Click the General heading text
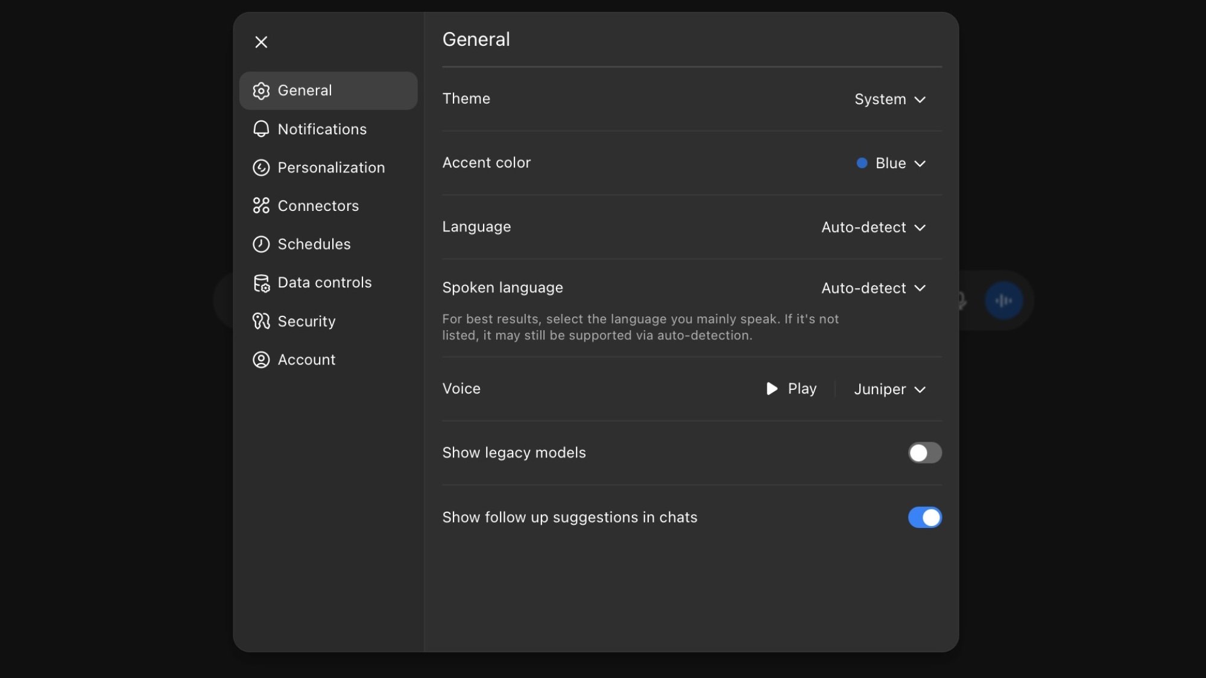The height and width of the screenshot is (678, 1206). [476, 39]
